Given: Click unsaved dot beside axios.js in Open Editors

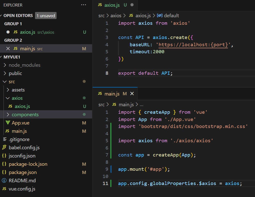Looking at the screenshot, I should click(8, 32).
